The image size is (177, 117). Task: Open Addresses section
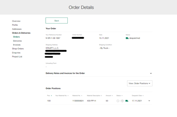pyautogui.click(x=17, y=29)
